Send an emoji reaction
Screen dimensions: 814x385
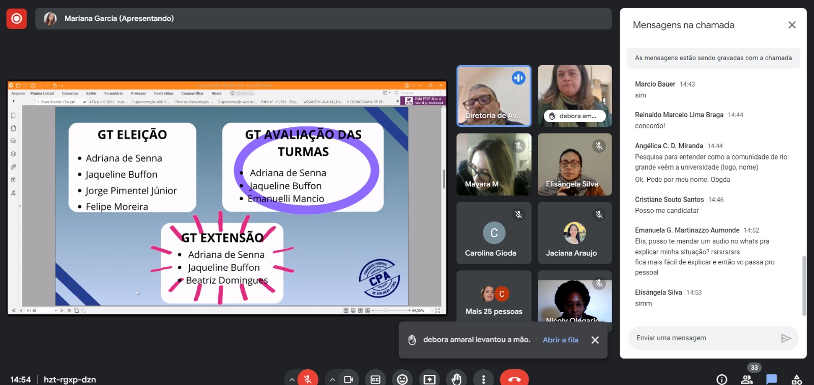(402, 379)
